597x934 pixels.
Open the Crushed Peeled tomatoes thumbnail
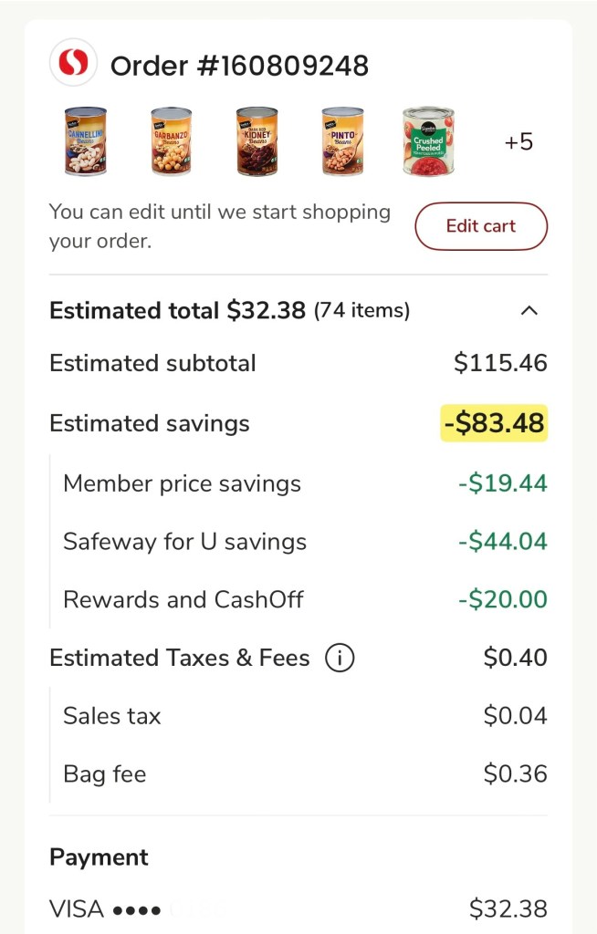(428, 141)
